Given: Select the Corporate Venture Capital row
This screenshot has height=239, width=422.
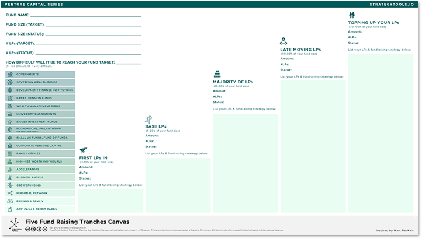Looking at the screenshot, I should [40, 145].
